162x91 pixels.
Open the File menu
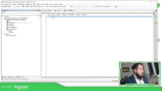tap(4, 4)
